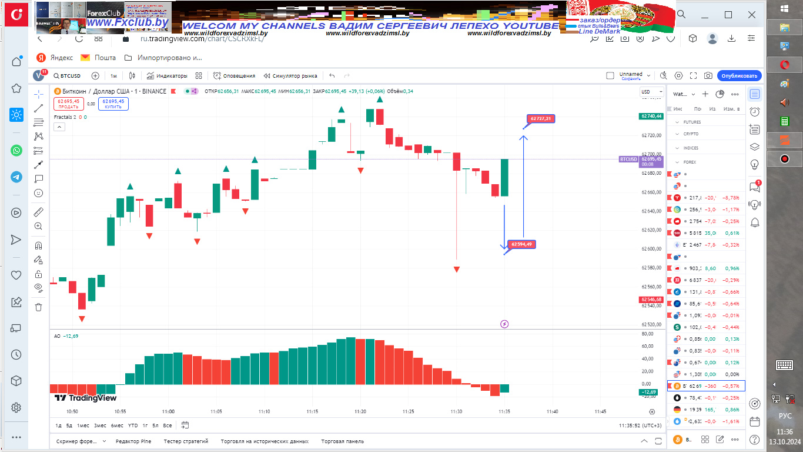Screen dimensions: 803x452
Task: Open the Скринер форекс dropdown arrow
Action: pyautogui.click(x=104, y=441)
